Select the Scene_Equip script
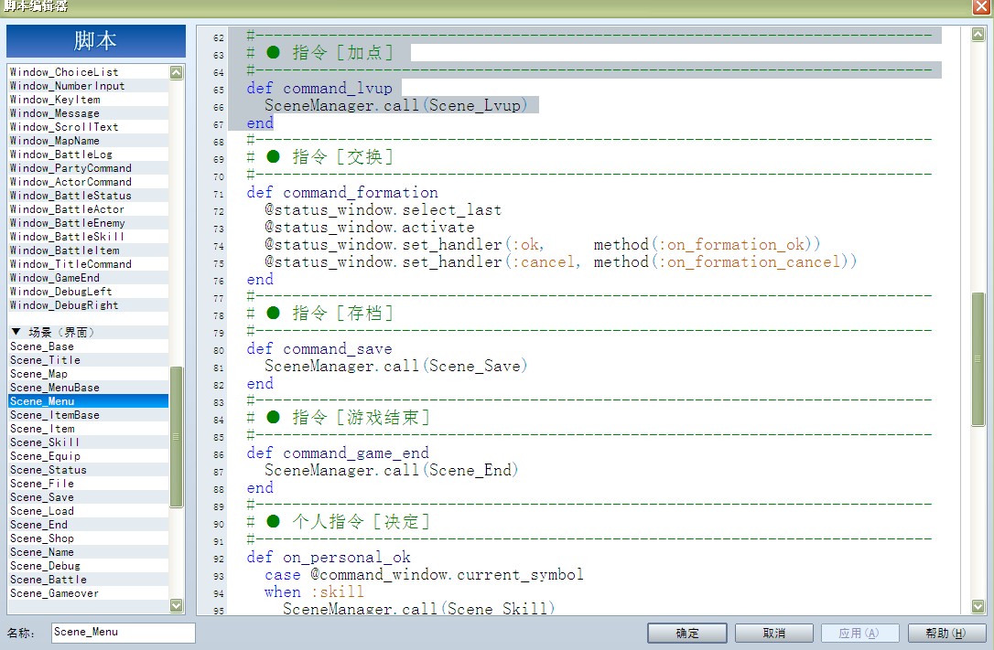Image resolution: width=994 pixels, height=650 pixels. 88,456
